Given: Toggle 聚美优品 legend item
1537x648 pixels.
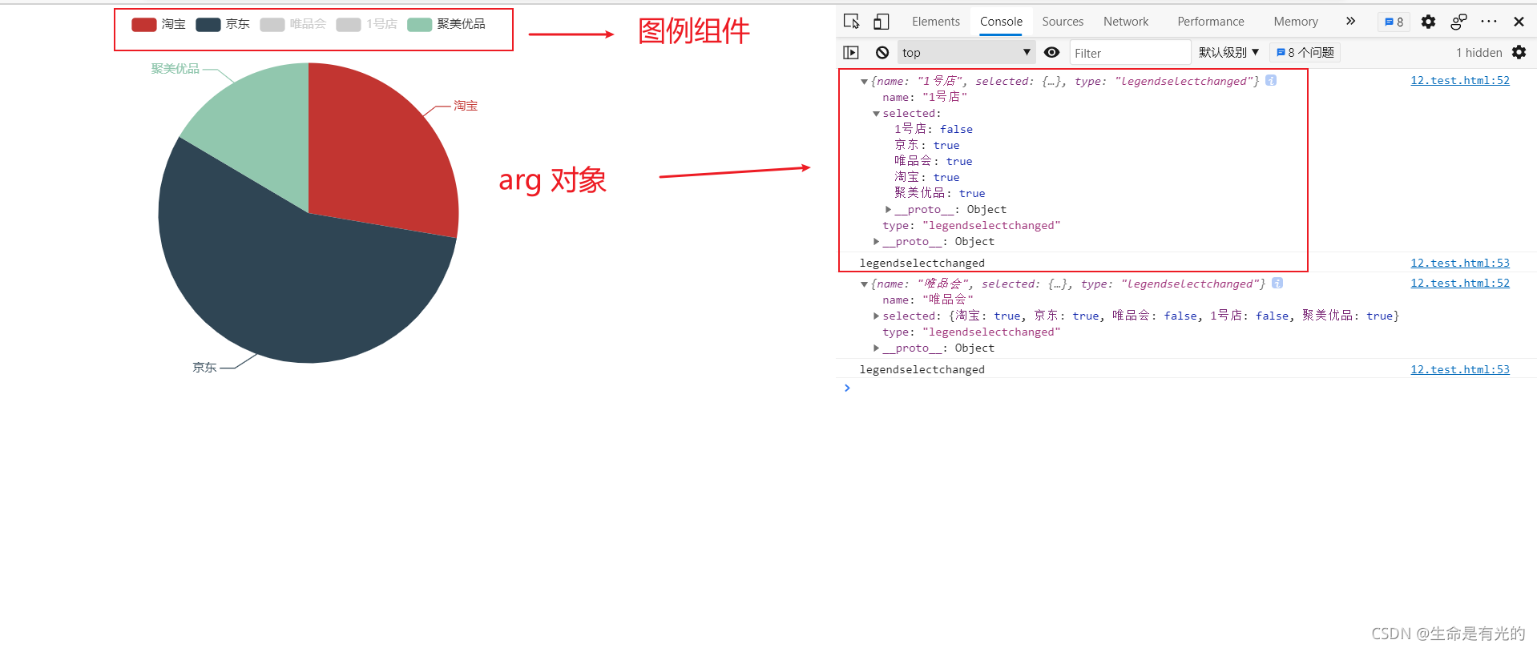Looking at the screenshot, I should [x=446, y=24].
